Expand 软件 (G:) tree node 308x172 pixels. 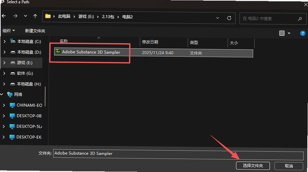click(4, 73)
